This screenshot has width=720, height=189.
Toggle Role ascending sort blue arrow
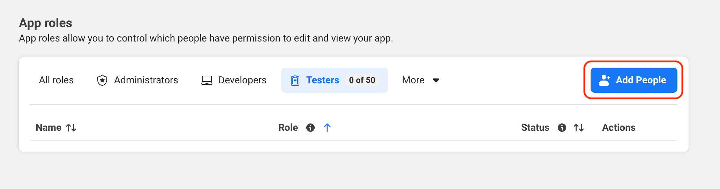(x=327, y=128)
